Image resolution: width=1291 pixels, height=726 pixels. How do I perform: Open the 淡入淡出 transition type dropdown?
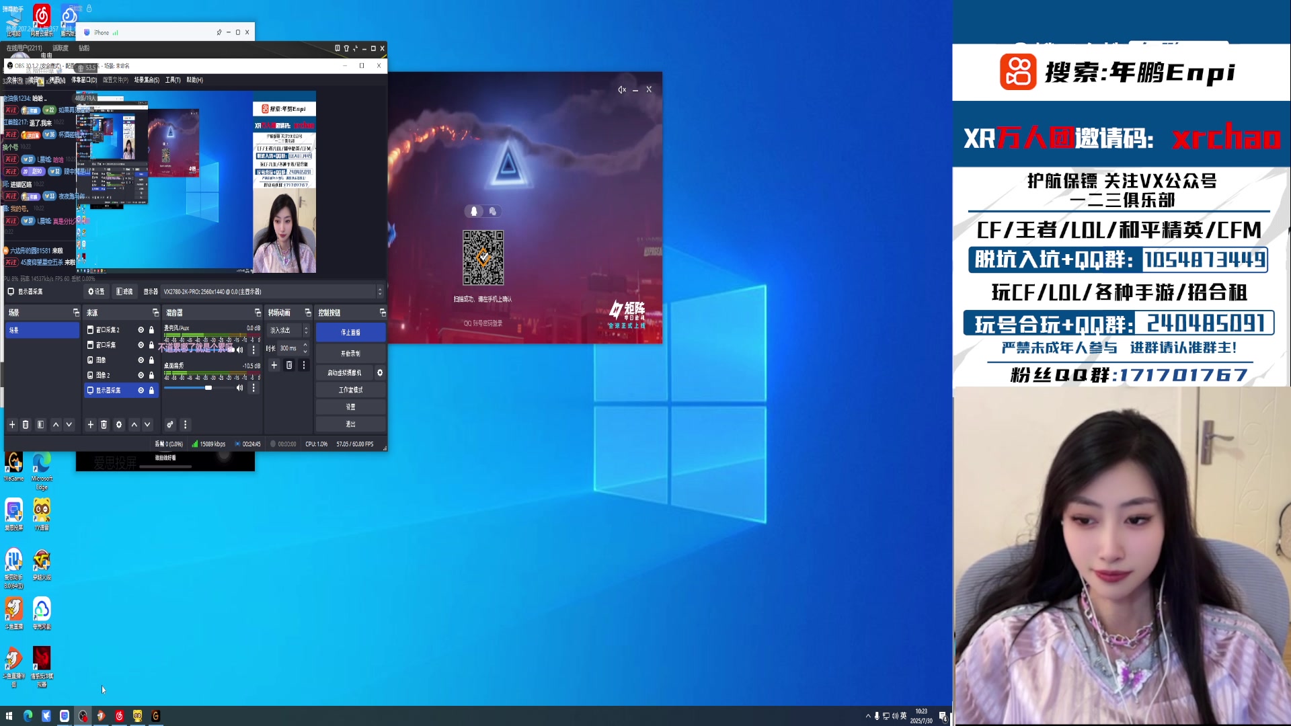(288, 330)
